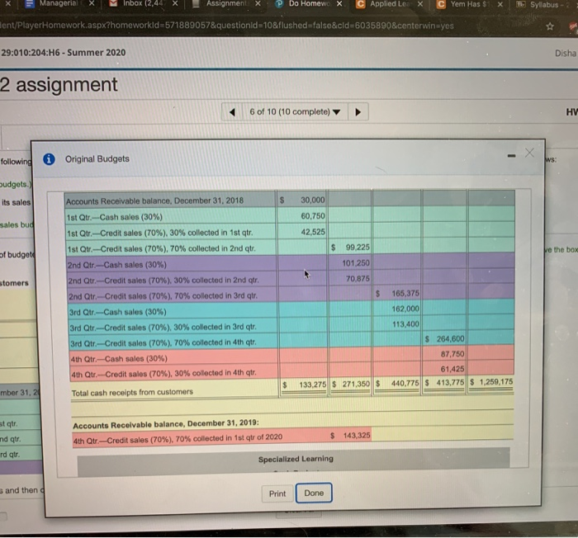Click the blue info icon beside Original Budgets
Image resolution: width=578 pixels, height=538 pixels.
[49, 159]
